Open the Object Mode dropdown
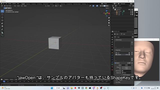 click(8, 6)
